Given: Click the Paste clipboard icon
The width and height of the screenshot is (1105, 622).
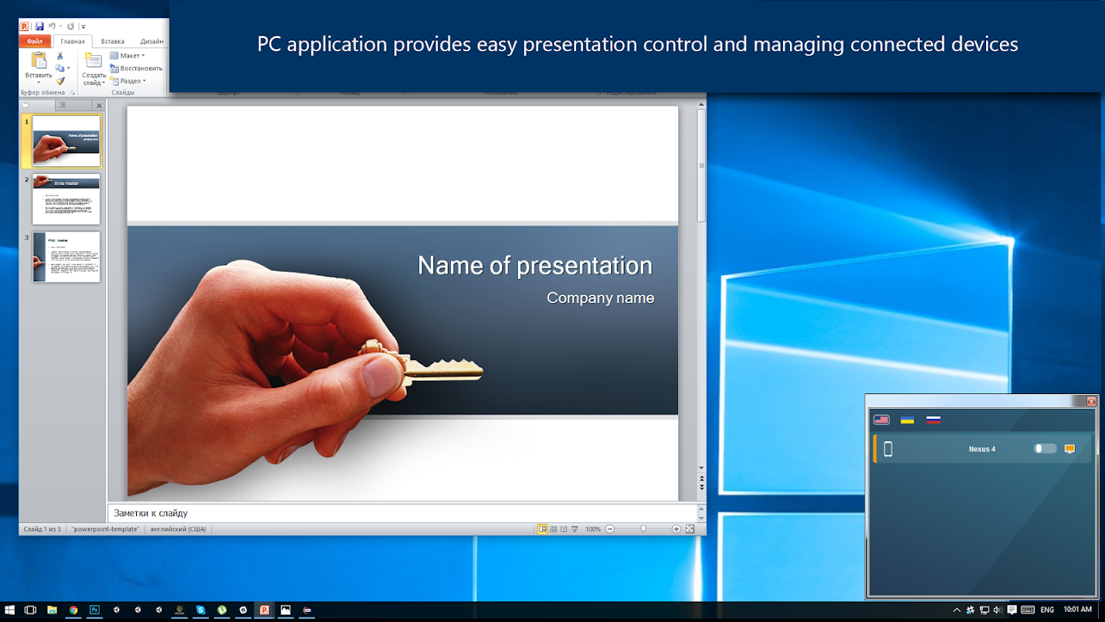Looking at the screenshot, I should click(x=38, y=60).
